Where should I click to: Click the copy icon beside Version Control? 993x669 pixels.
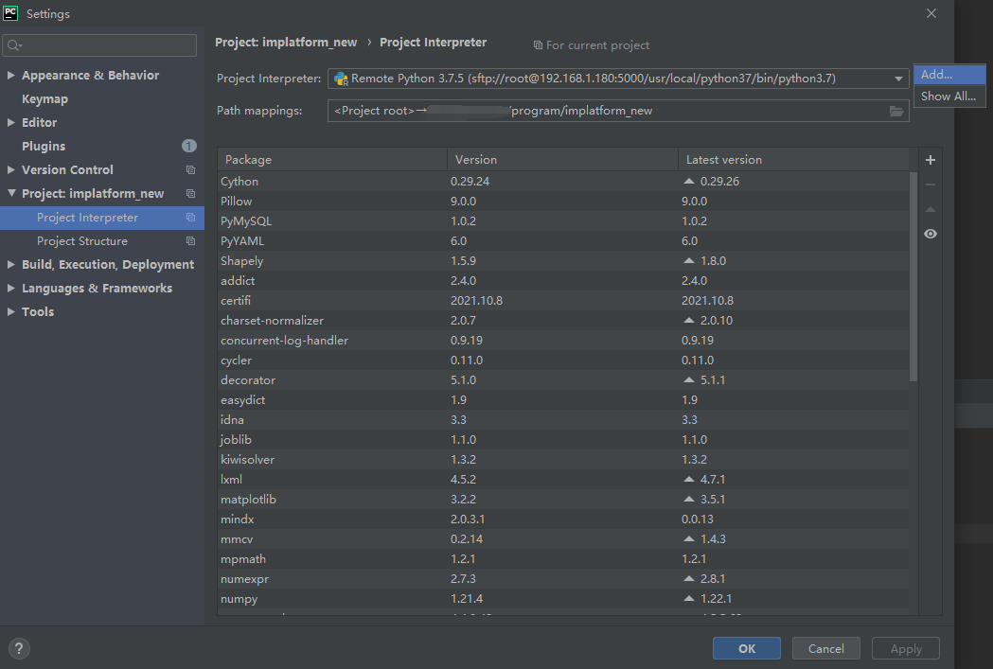(x=190, y=169)
